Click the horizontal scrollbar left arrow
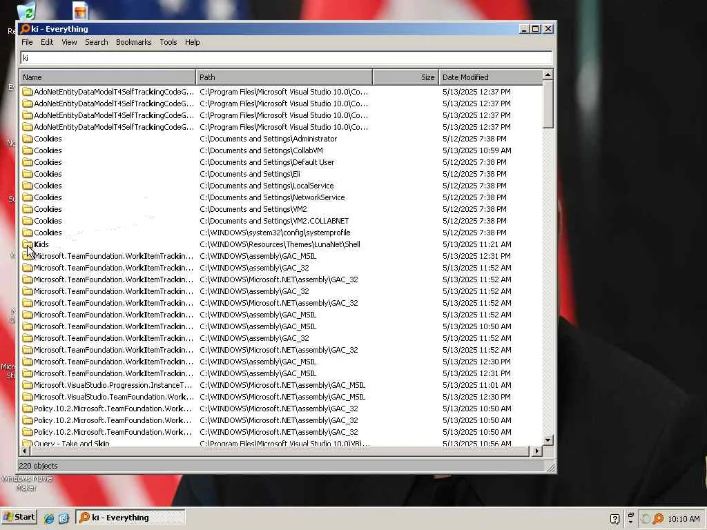 click(24, 451)
